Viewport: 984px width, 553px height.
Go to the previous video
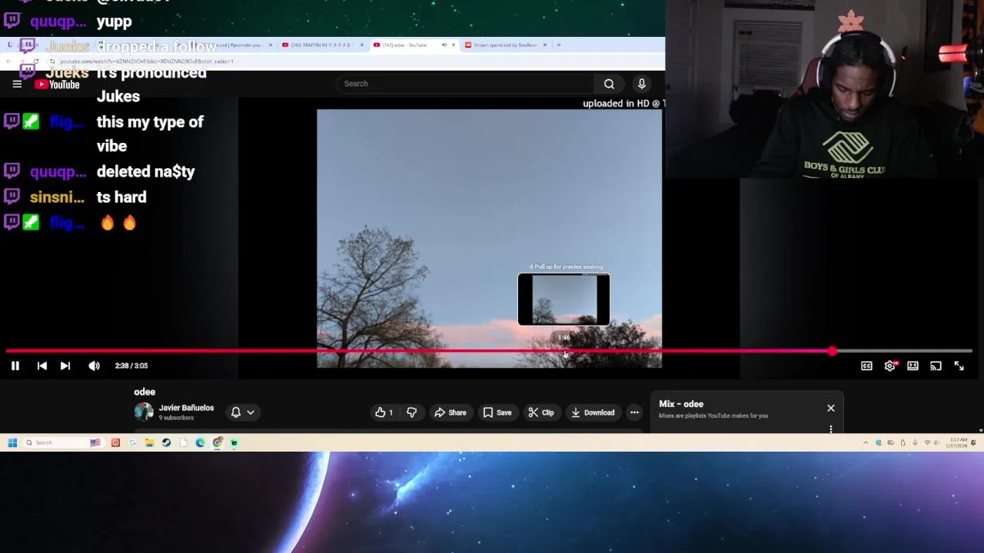pyautogui.click(x=42, y=366)
